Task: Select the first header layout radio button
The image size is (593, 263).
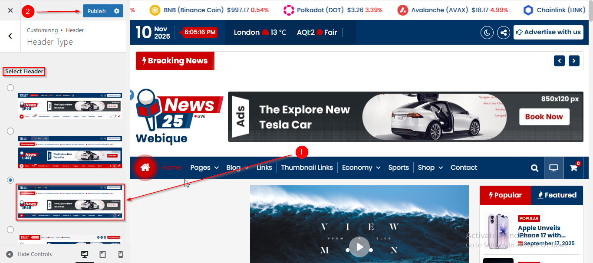Action: pyautogui.click(x=10, y=88)
